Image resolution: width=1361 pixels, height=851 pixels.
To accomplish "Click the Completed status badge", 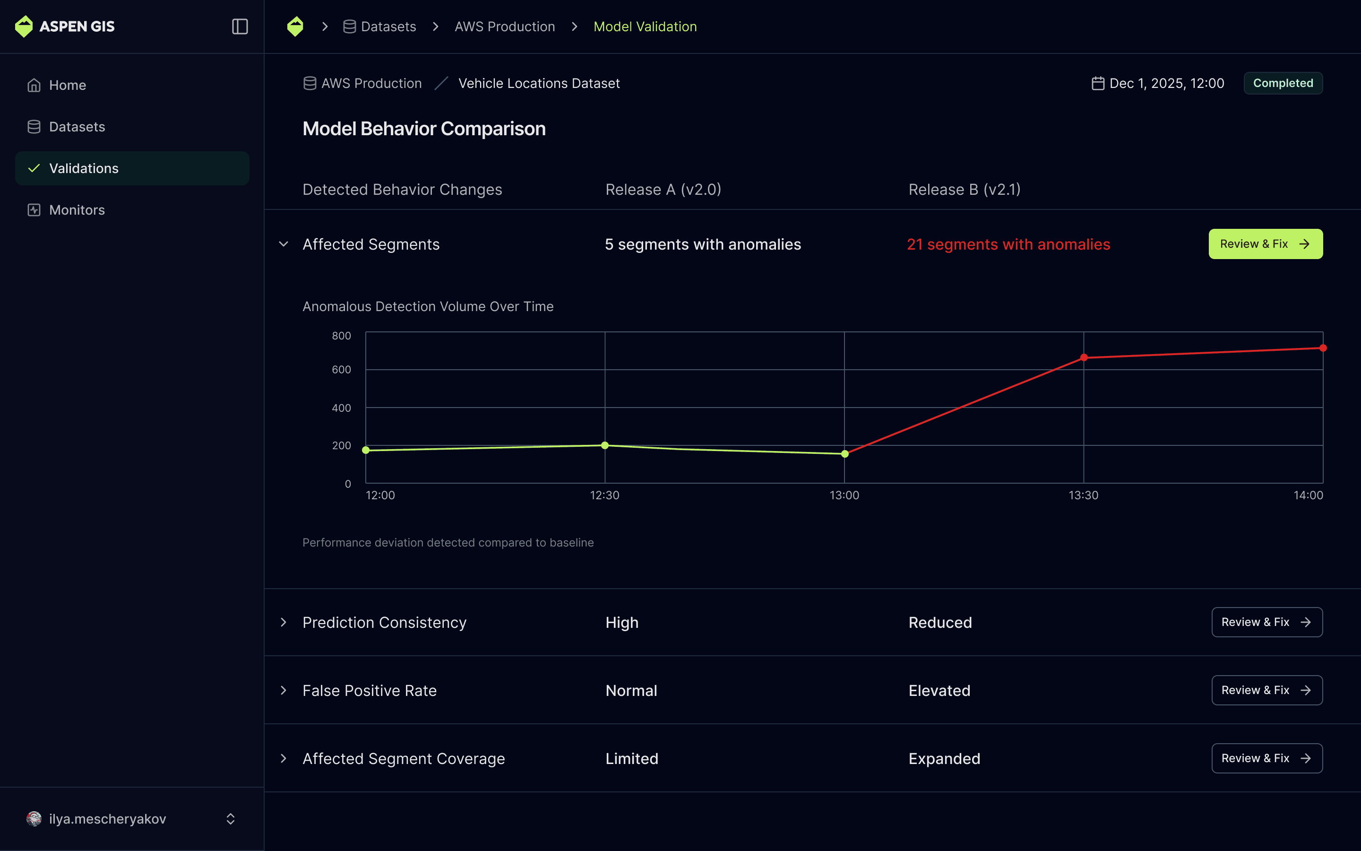I will click(1283, 83).
